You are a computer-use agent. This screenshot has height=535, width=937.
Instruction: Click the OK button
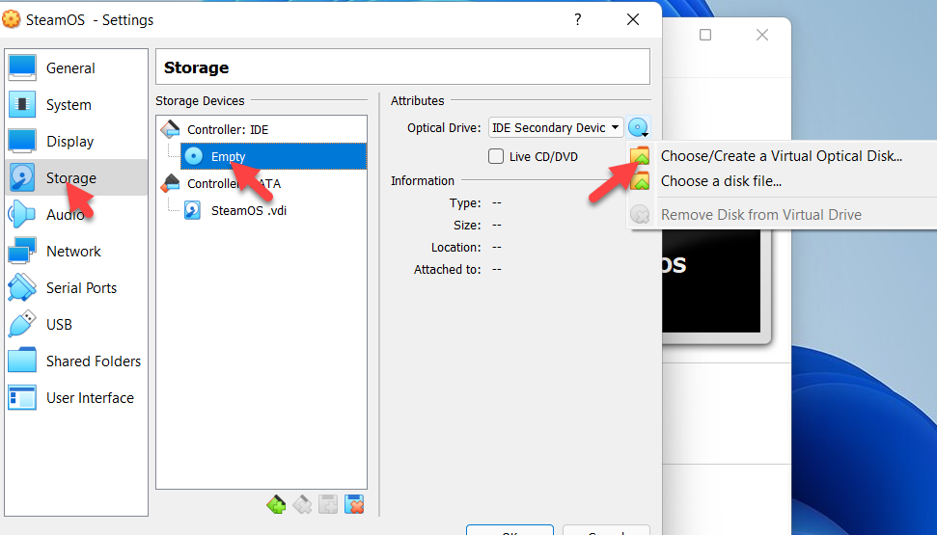pyautogui.click(x=510, y=530)
